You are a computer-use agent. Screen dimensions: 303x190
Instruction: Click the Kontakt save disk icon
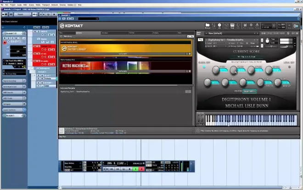[245, 26]
